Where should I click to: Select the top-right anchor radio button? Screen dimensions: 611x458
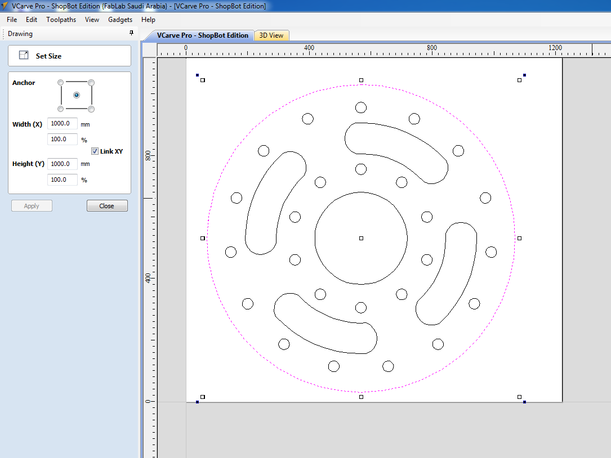pos(91,83)
